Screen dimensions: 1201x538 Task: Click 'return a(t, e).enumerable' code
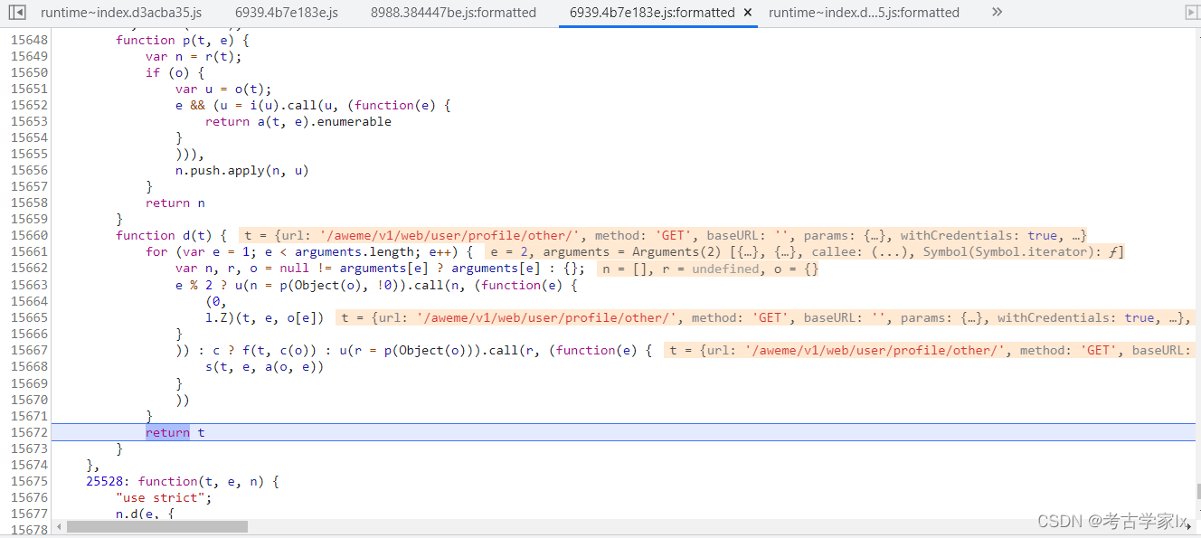(298, 121)
